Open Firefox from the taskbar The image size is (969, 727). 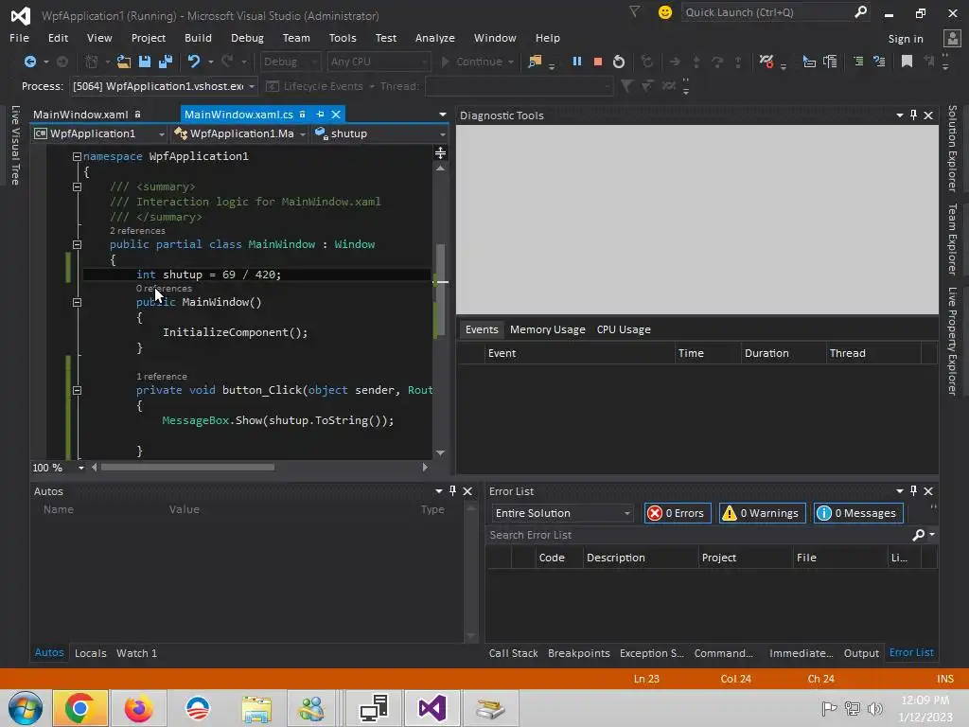pyautogui.click(x=138, y=708)
